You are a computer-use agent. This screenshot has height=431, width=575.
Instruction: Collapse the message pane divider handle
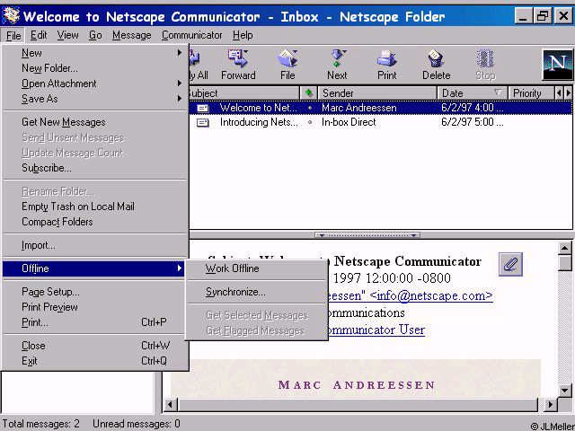pos(367,235)
